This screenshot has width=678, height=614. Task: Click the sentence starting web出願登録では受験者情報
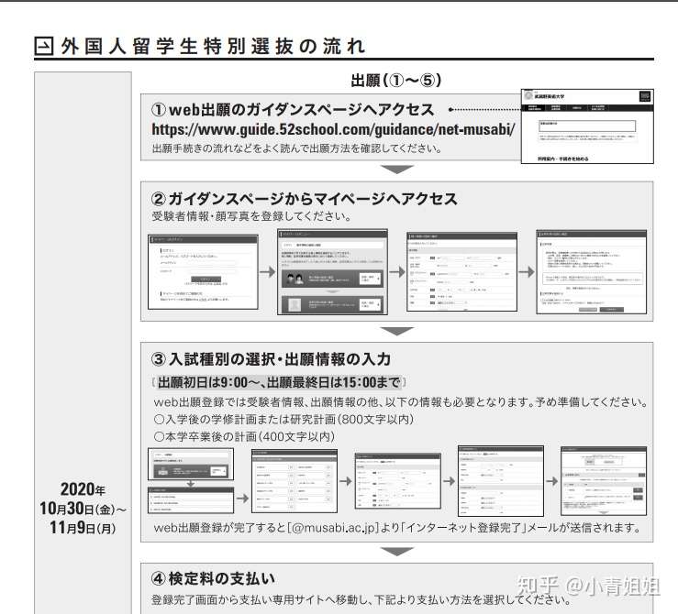[x=401, y=402]
